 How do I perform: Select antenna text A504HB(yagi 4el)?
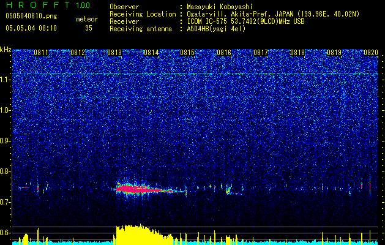[x=216, y=29]
